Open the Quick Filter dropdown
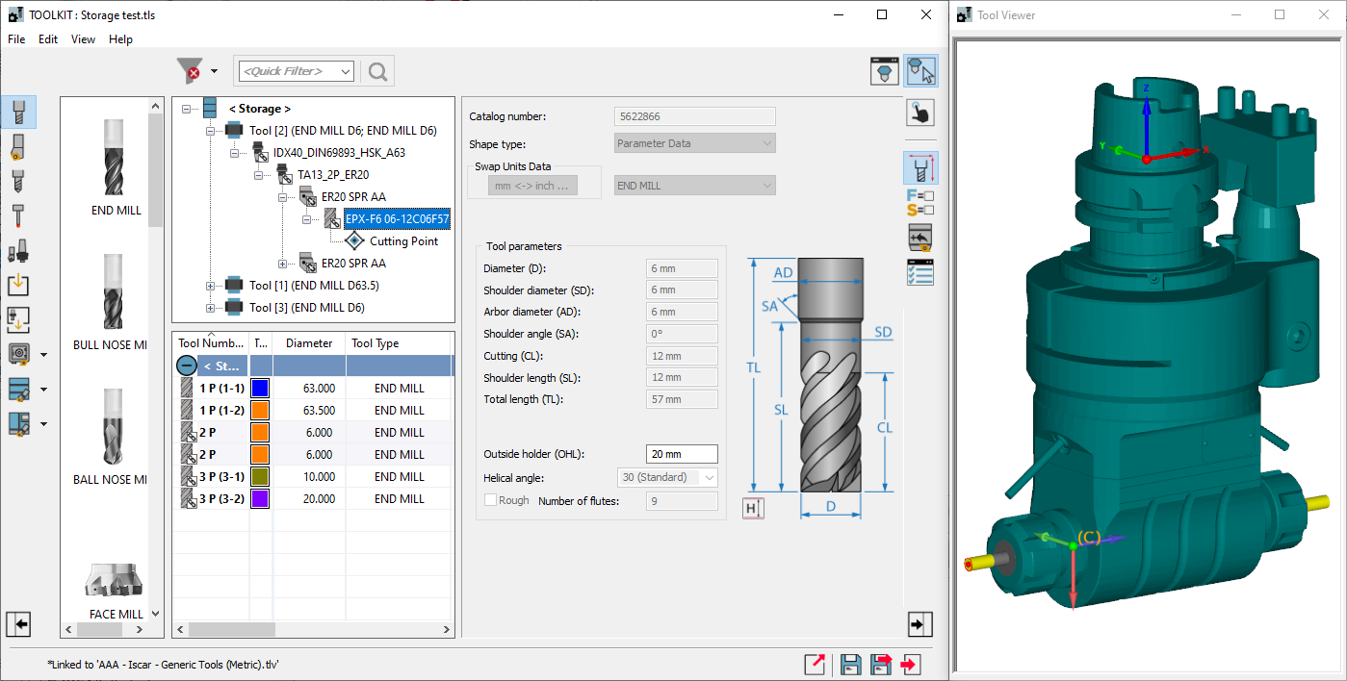This screenshot has width=1347, height=681. [x=346, y=71]
